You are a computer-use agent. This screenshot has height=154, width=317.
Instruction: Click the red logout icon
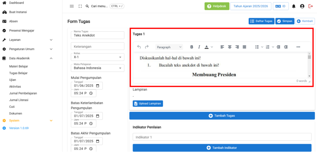tap(310, 6)
